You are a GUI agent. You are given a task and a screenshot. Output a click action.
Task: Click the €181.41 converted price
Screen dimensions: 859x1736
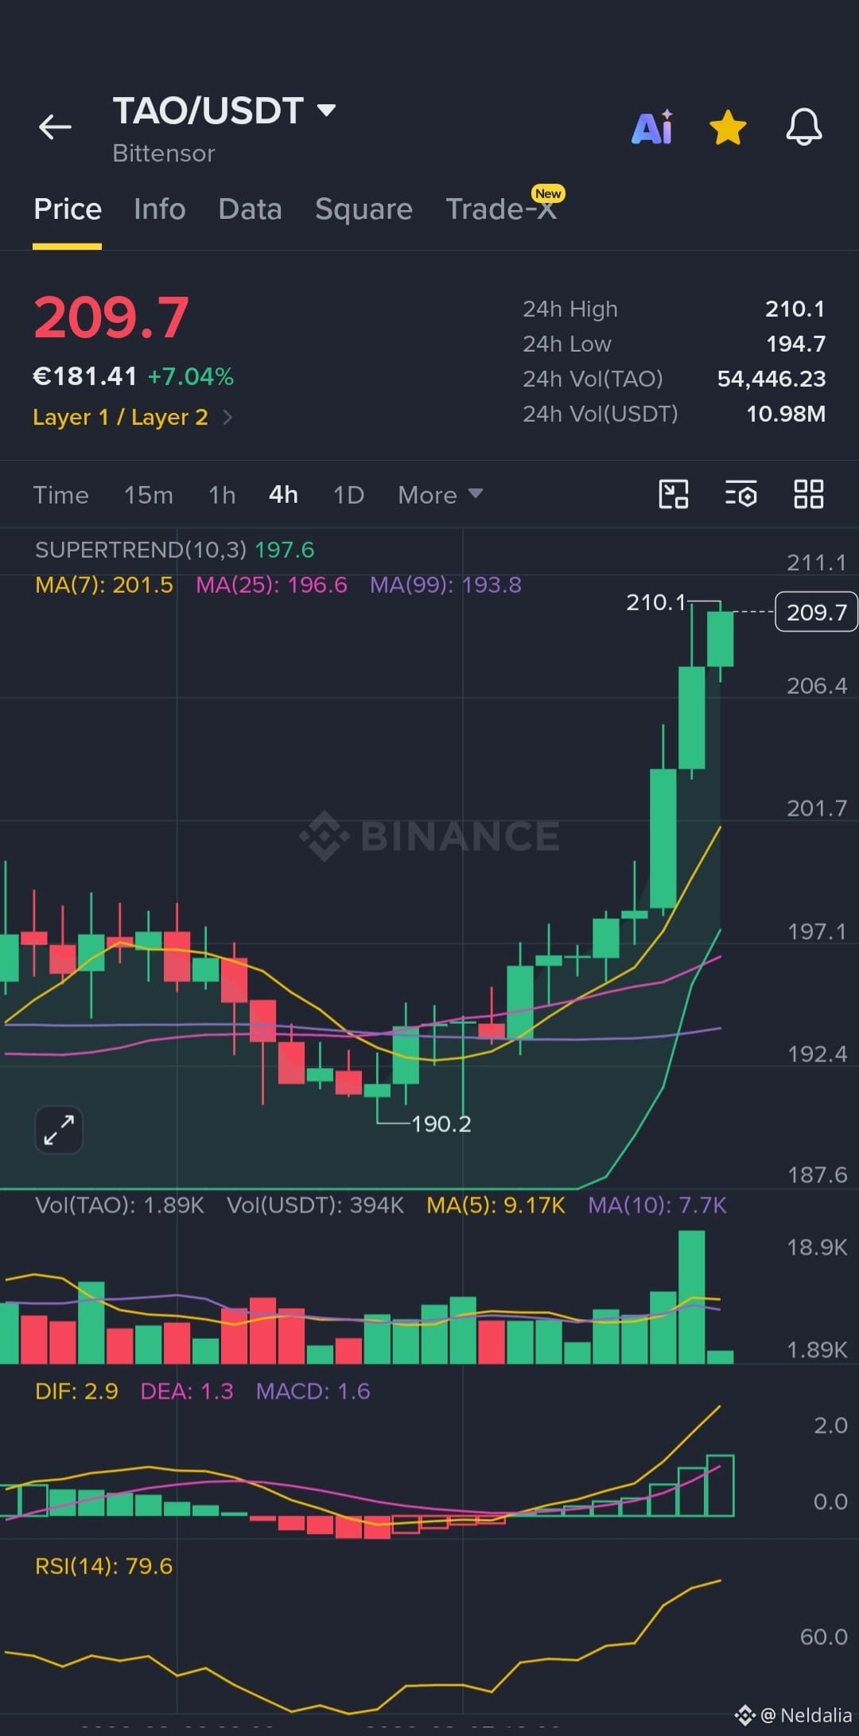[85, 376]
